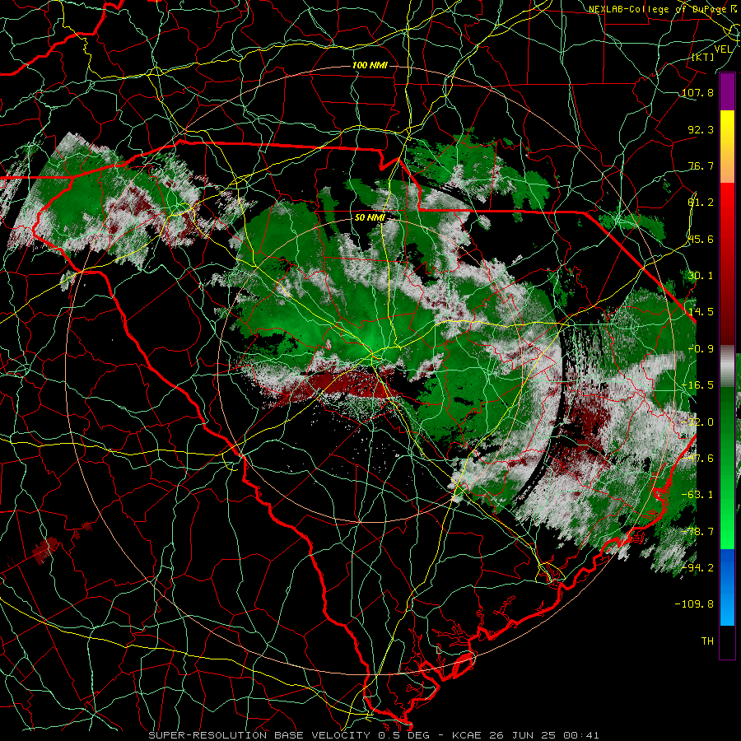The image size is (741, 741).
Task: Click the 100 NMI range ring label
Action: pyautogui.click(x=370, y=65)
